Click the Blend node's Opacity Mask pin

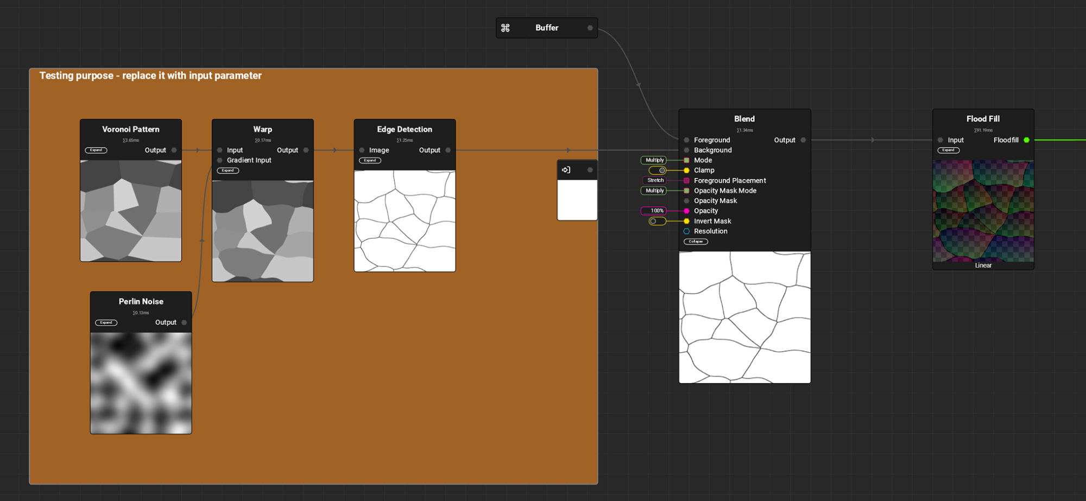click(x=686, y=201)
